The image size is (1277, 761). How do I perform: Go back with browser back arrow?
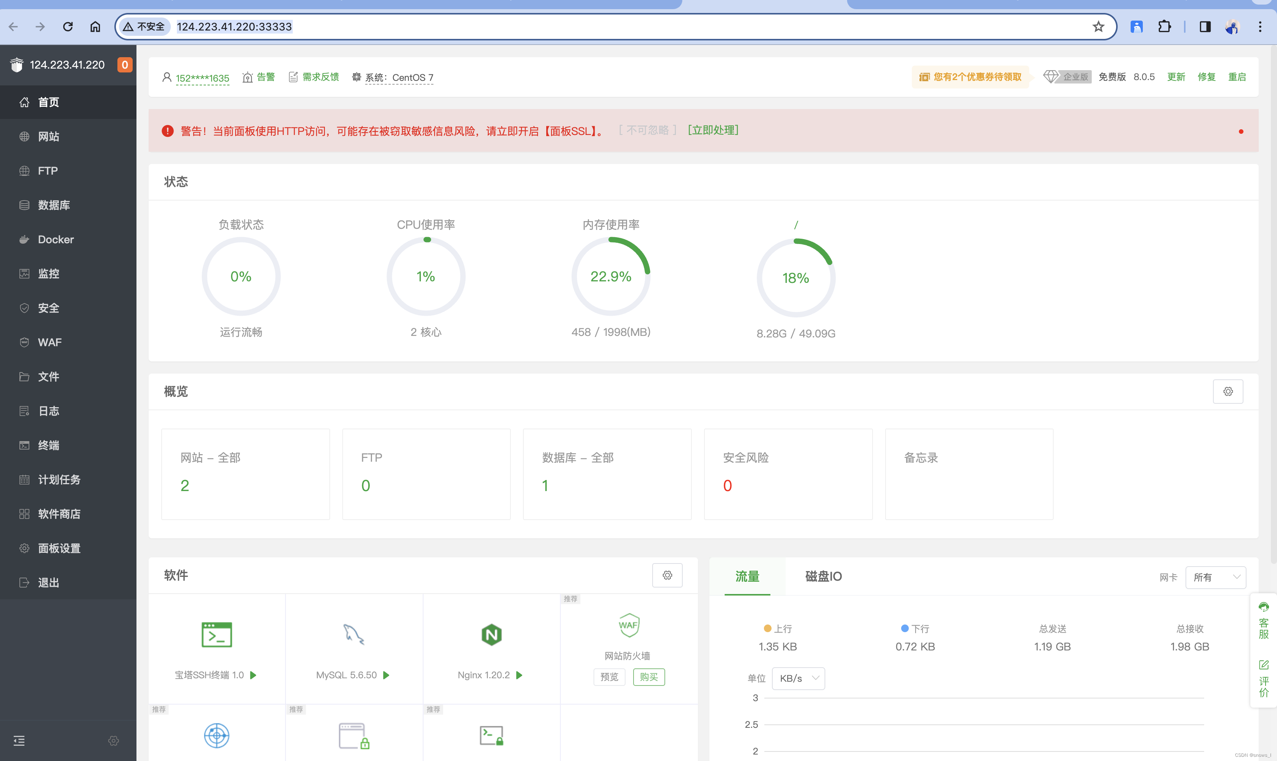[x=13, y=27]
